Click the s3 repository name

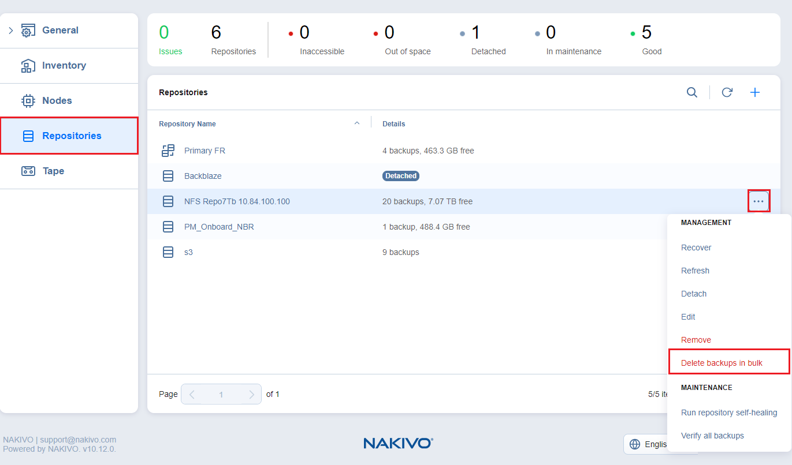pyautogui.click(x=188, y=252)
